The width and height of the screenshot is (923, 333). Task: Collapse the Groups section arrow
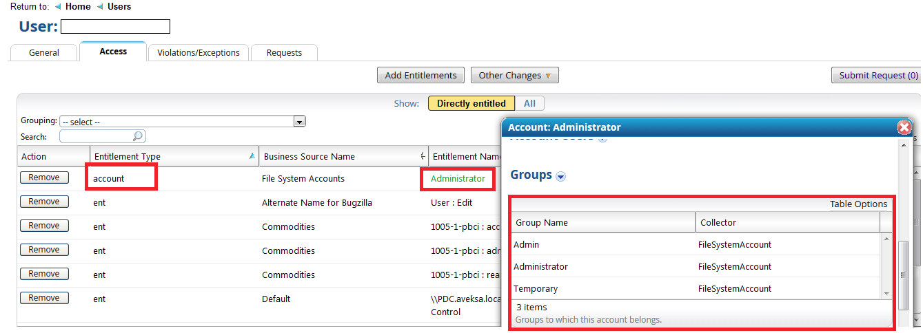[560, 176]
